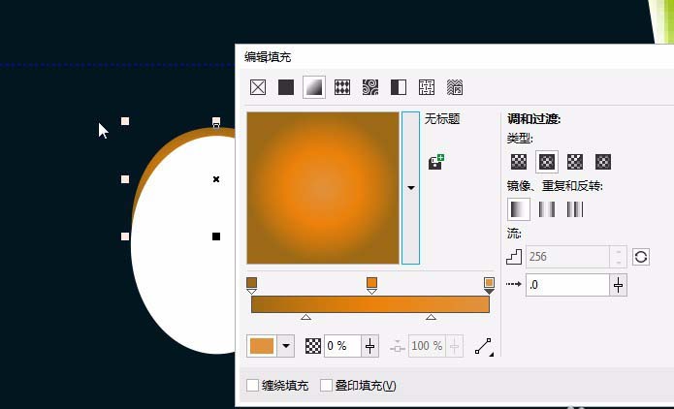
Task: Open the blend direction diagonal line icon
Action: click(484, 346)
